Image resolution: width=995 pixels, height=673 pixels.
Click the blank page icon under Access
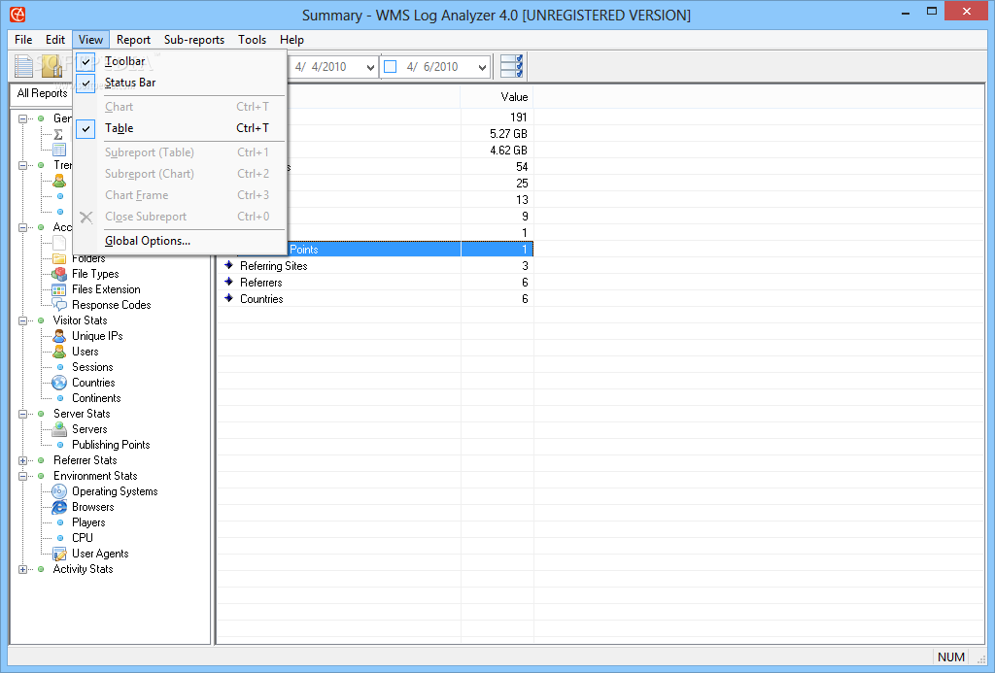tap(59, 243)
